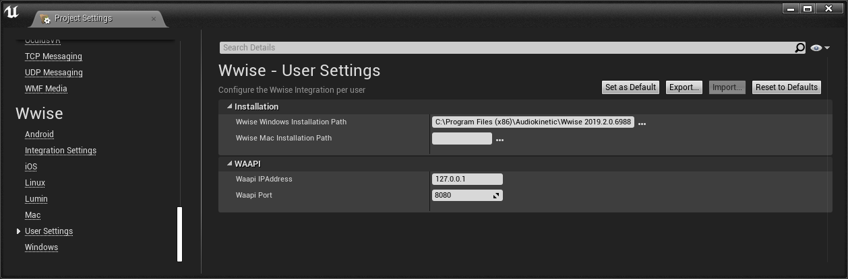The width and height of the screenshot is (848, 279).
Task: Click the Import... button
Action: click(x=727, y=87)
